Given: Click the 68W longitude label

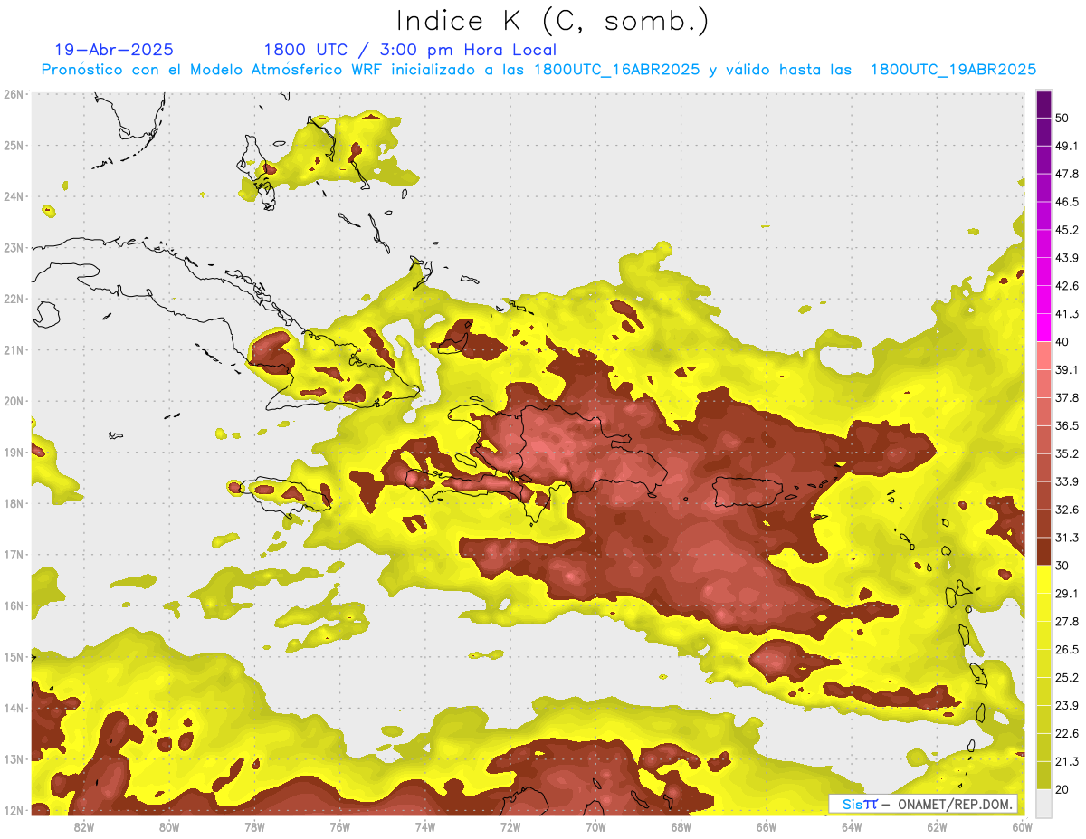Looking at the screenshot, I should [681, 827].
